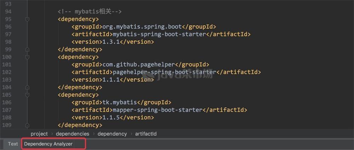
Task: Click the fold end marker at line 109
Action: 27,125
